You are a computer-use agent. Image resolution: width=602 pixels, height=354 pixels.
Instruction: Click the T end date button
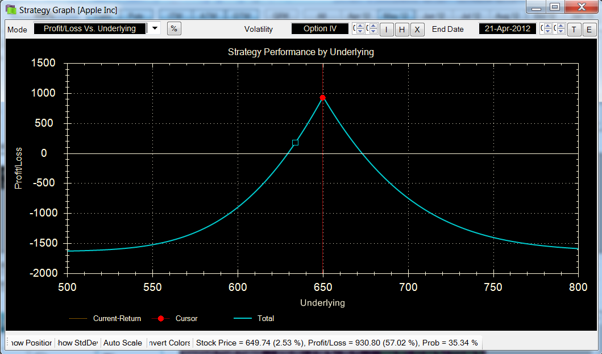[574, 30]
